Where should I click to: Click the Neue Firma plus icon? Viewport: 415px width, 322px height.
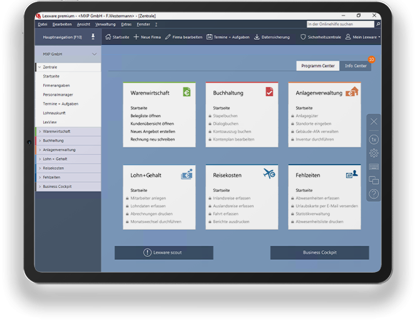tap(136, 37)
